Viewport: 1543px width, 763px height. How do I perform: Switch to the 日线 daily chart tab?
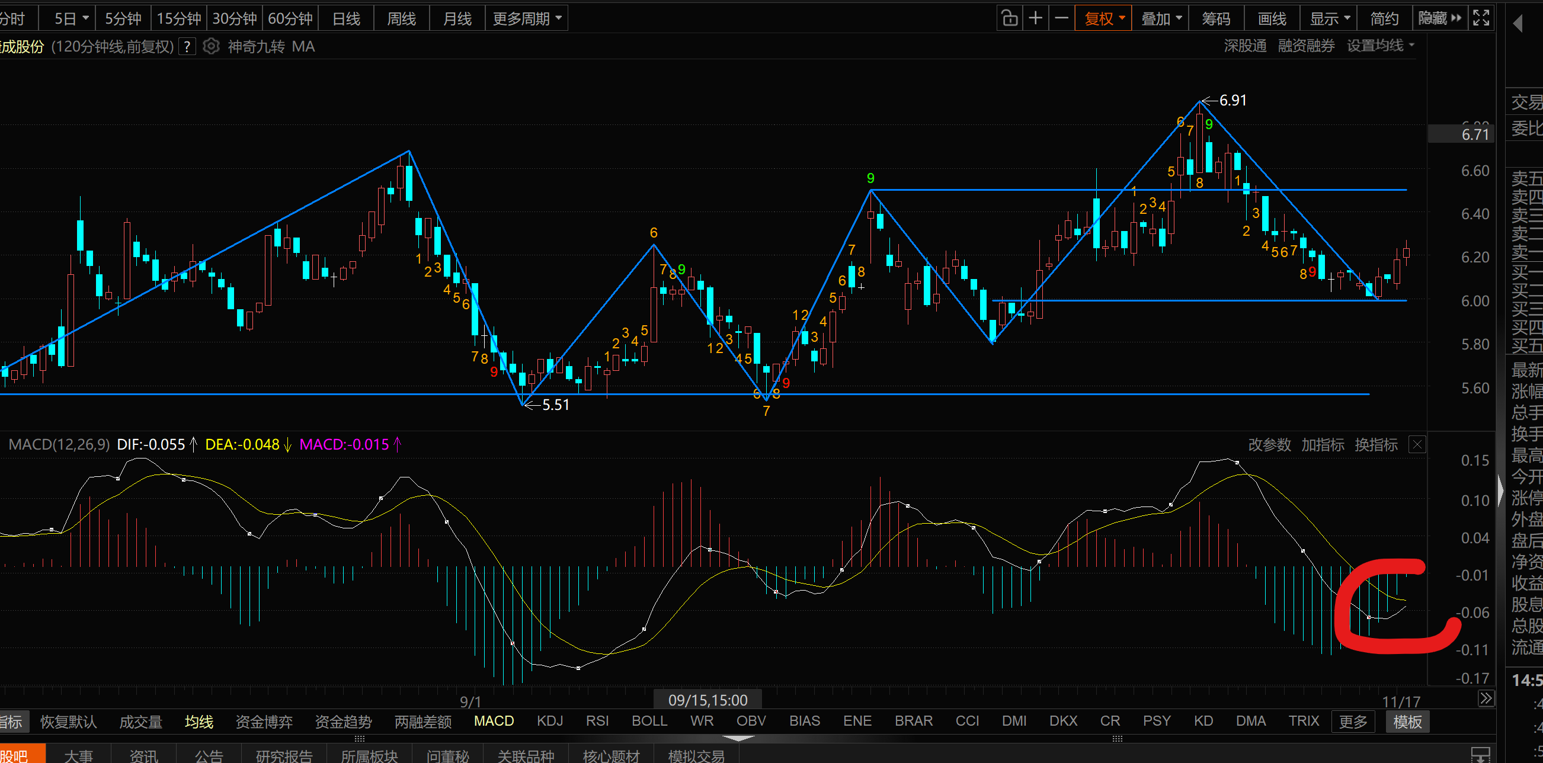(x=346, y=18)
